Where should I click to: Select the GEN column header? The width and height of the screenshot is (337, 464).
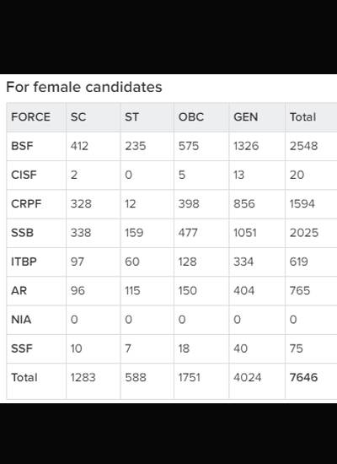[246, 117]
